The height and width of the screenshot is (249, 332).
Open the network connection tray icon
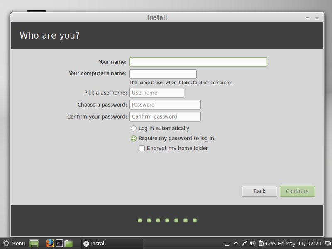244,244
